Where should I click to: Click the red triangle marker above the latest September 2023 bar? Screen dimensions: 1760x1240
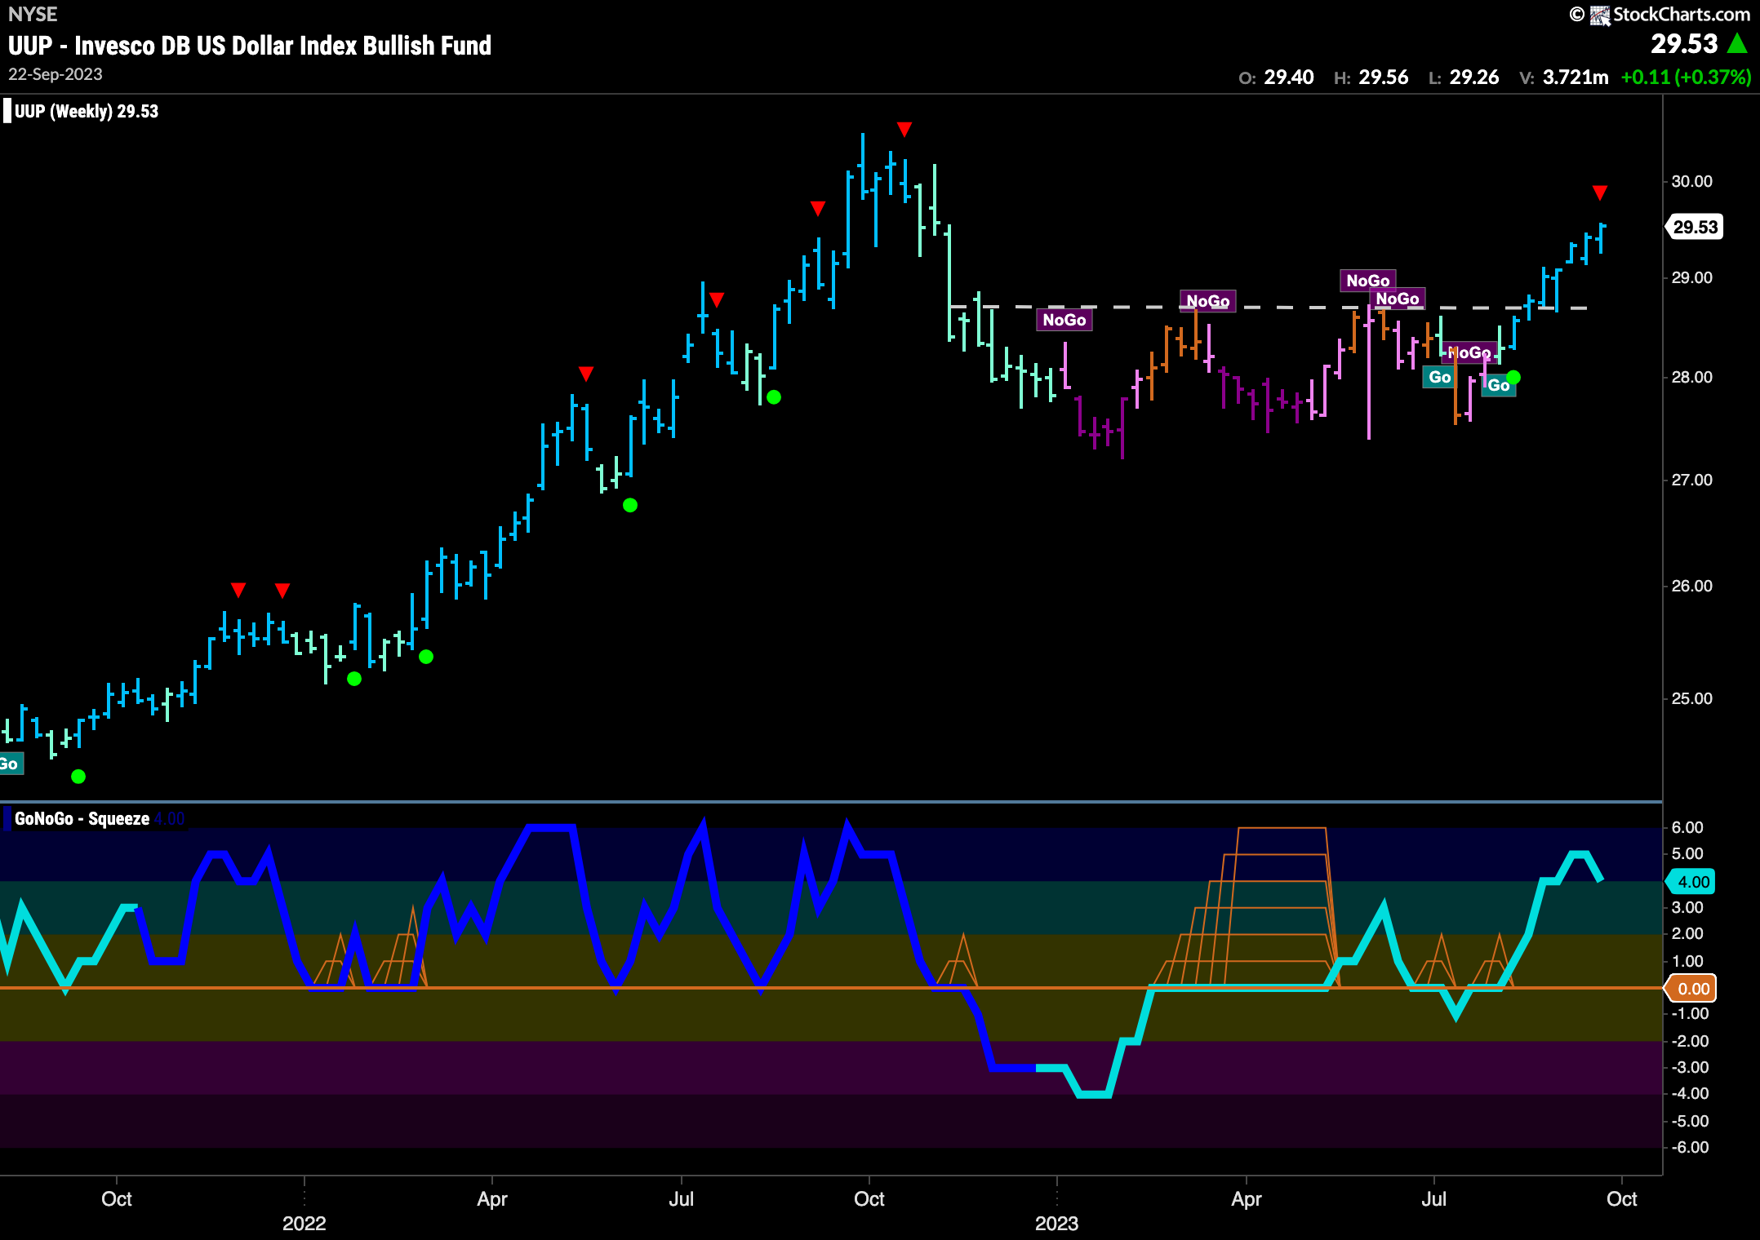click(x=1600, y=193)
